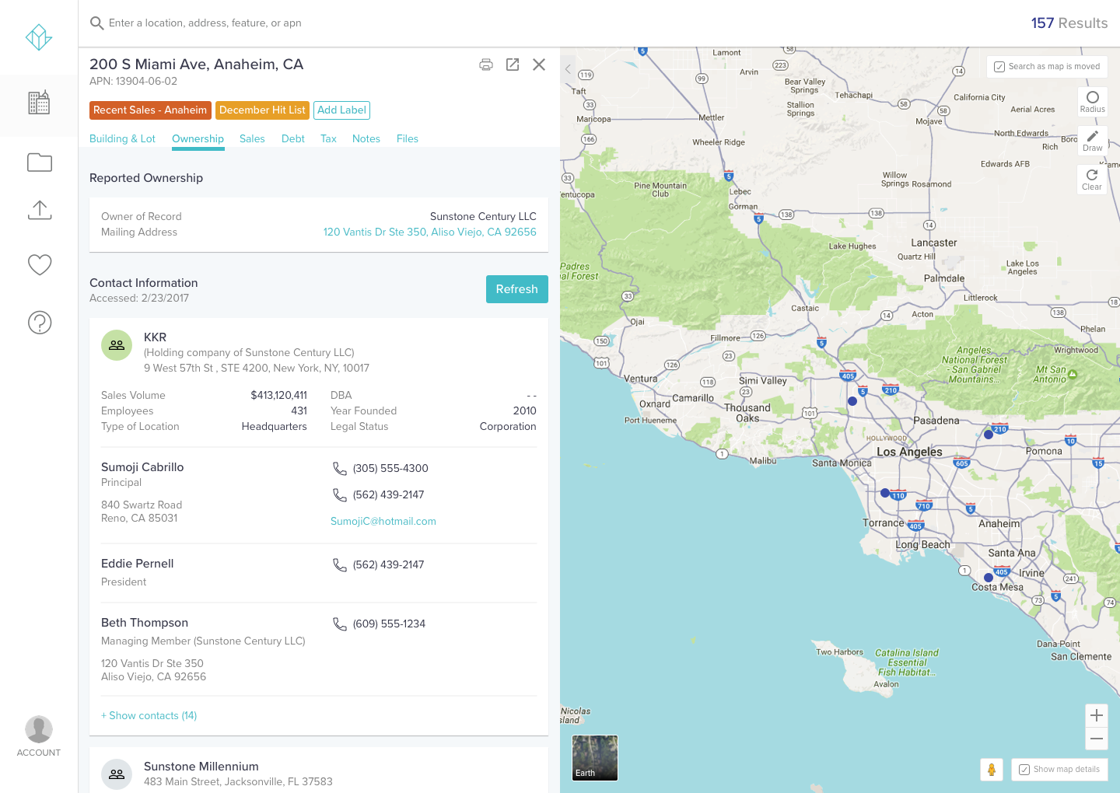
Task: Open the folder icon in sidebar
Action: [x=40, y=162]
